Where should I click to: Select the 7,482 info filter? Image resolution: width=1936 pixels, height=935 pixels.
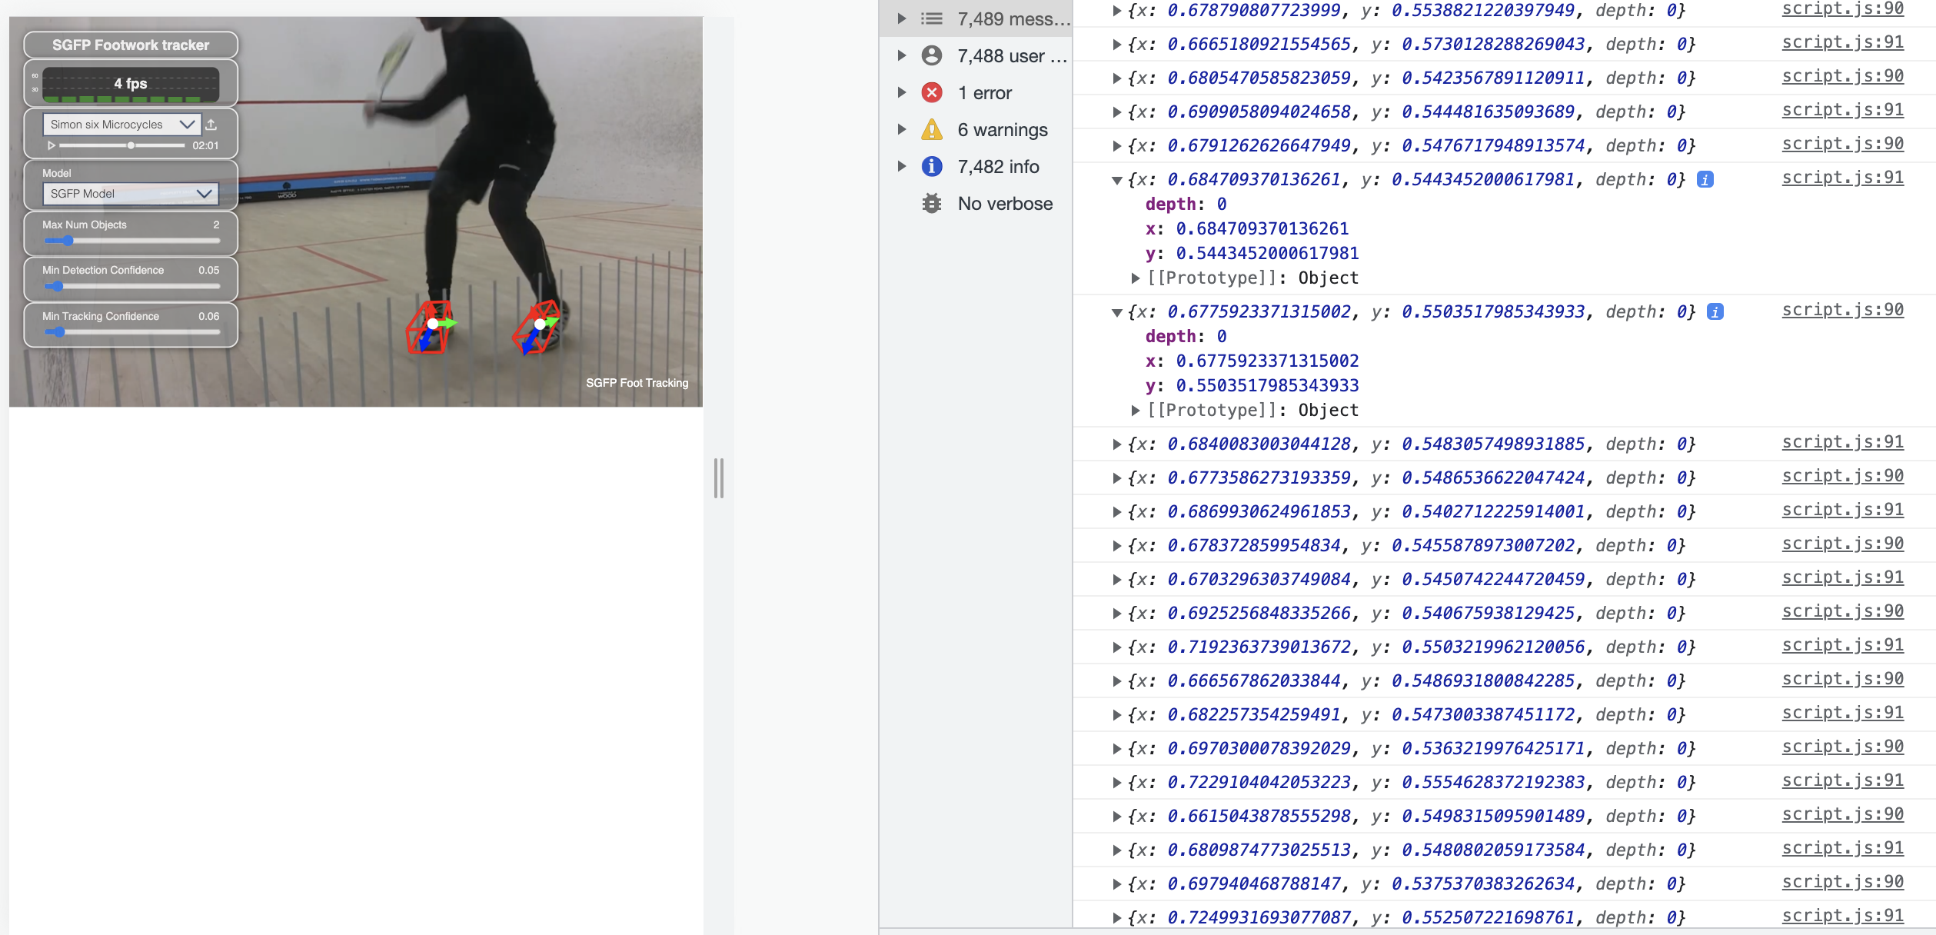(x=998, y=167)
